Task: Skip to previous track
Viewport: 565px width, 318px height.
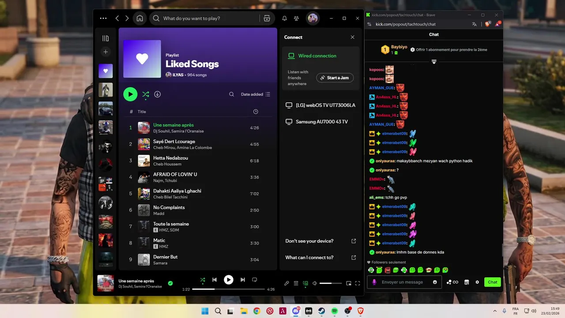Action: coord(215,280)
